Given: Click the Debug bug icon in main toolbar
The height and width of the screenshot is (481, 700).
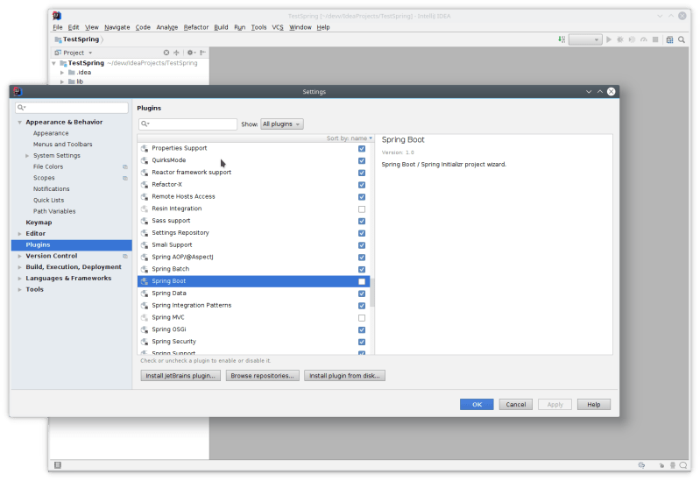Looking at the screenshot, I should coord(620,39).
